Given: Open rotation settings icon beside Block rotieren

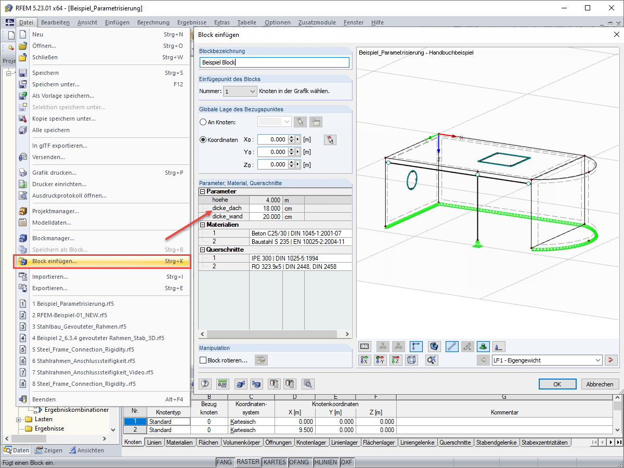Looking at the screenshot, I should point(261,360).
